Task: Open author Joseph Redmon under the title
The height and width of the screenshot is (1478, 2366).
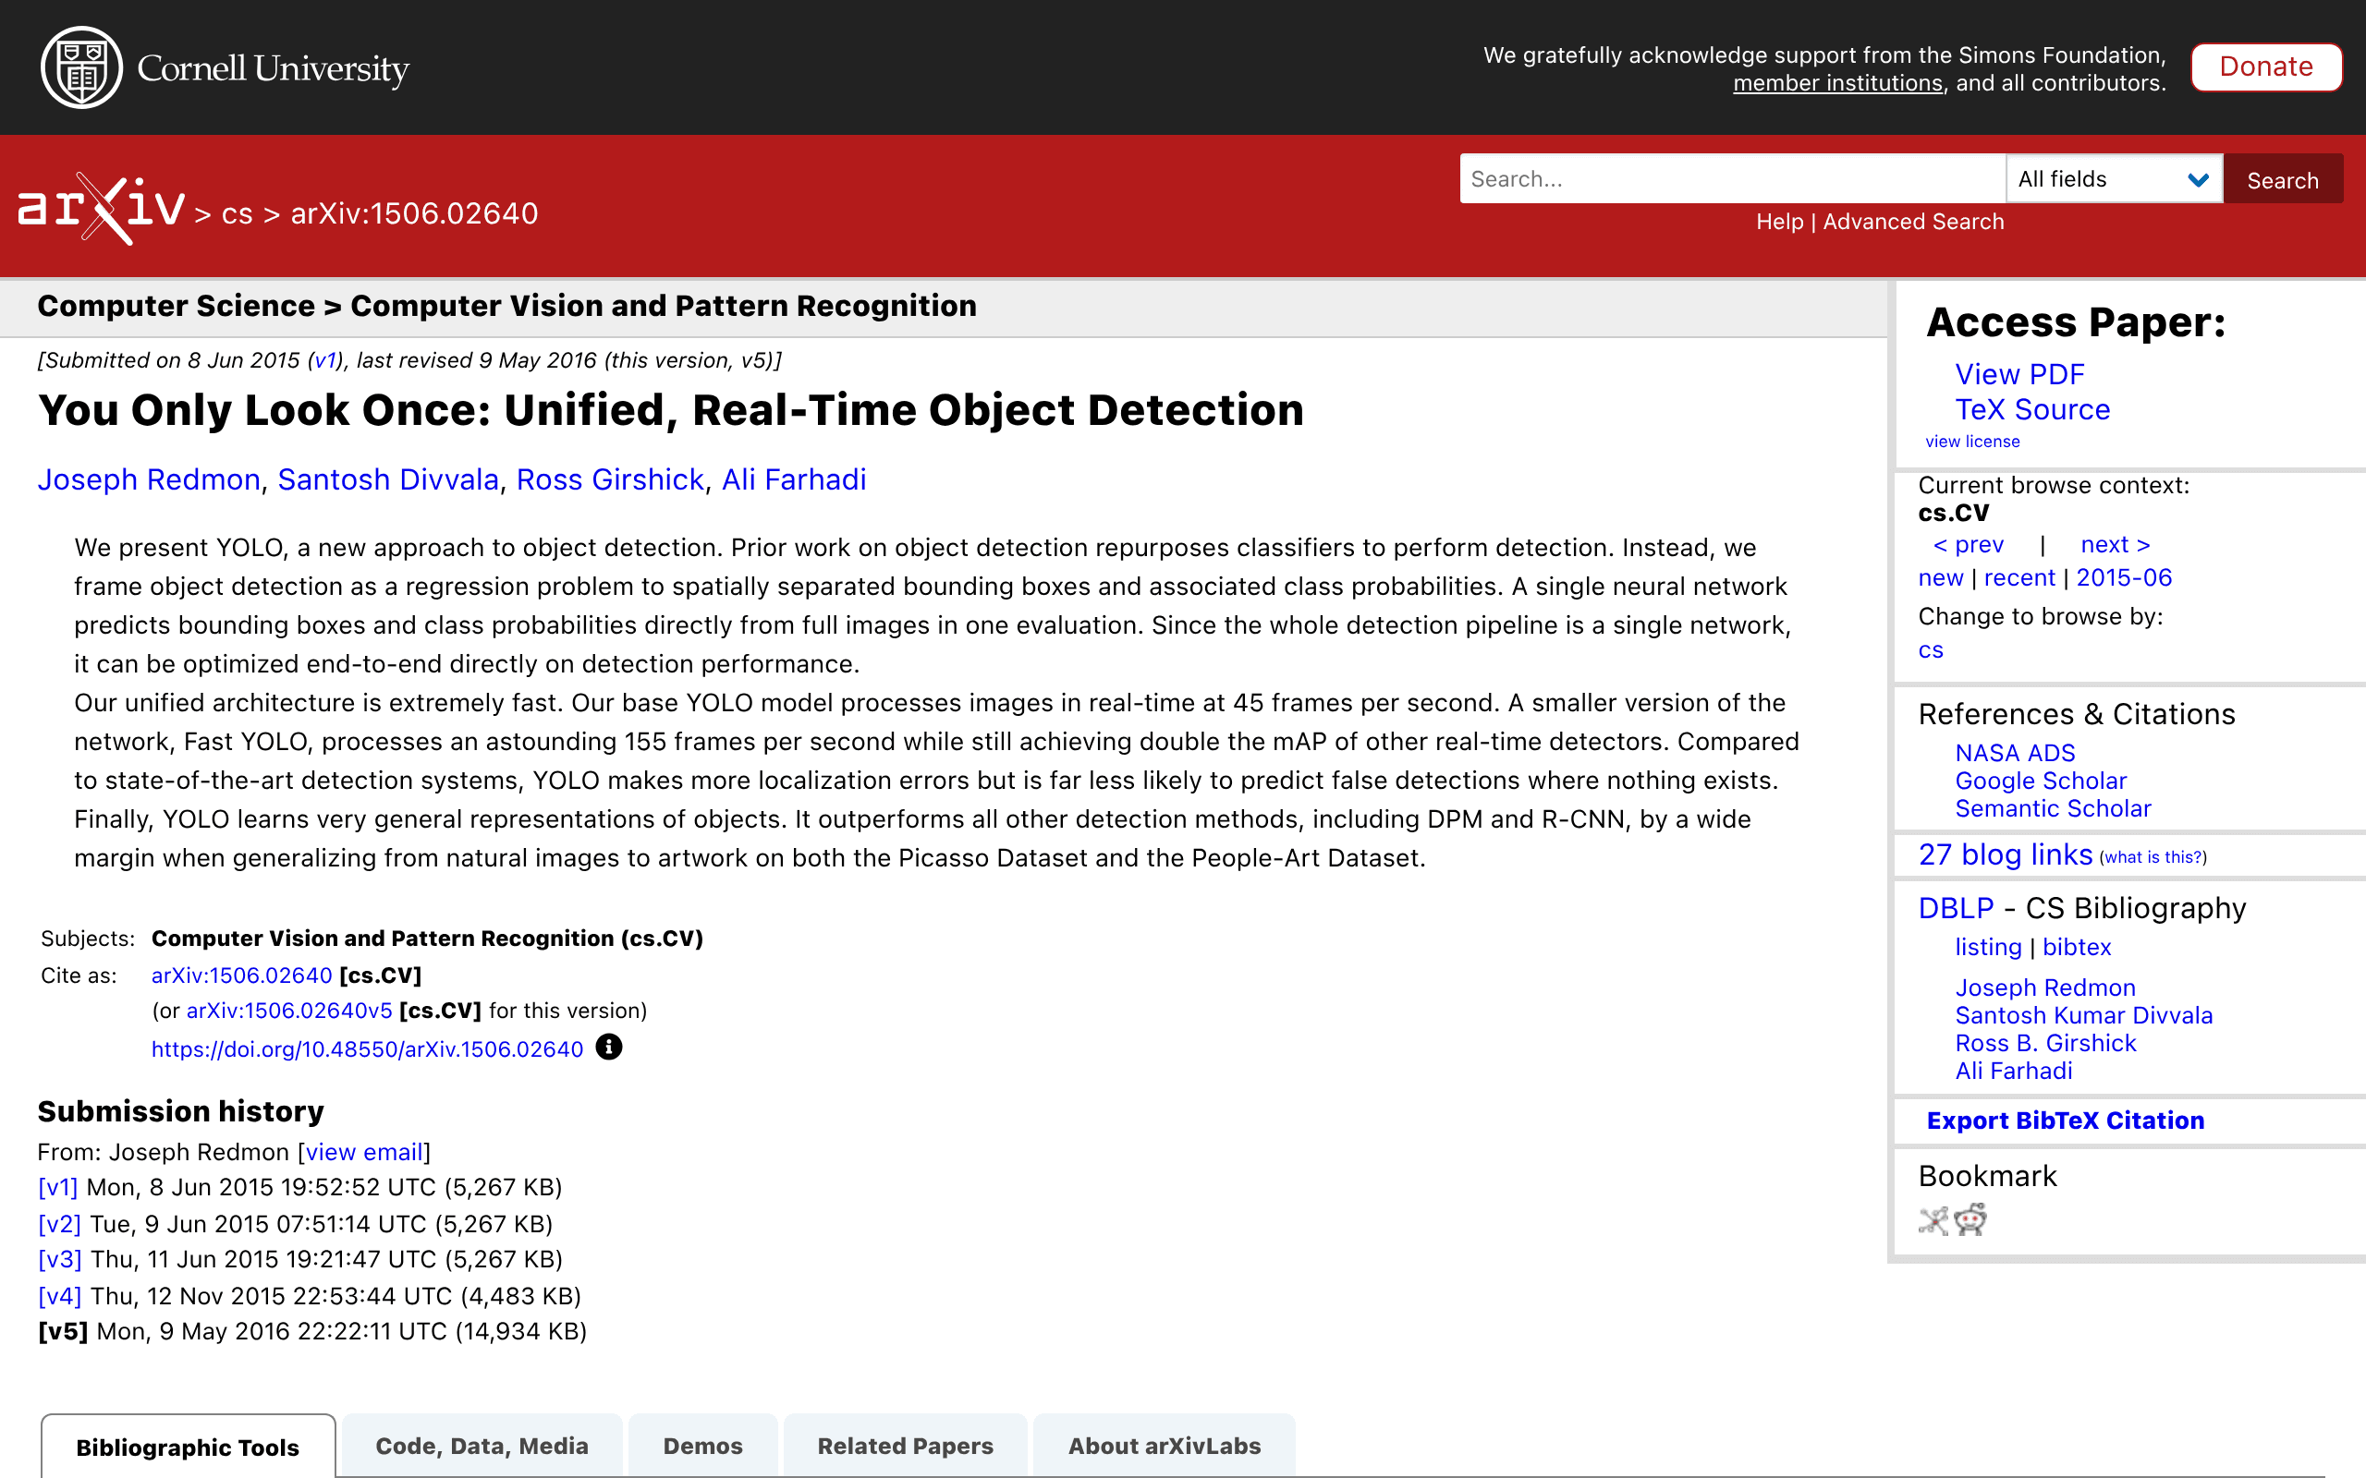Action: click(149, 480)
